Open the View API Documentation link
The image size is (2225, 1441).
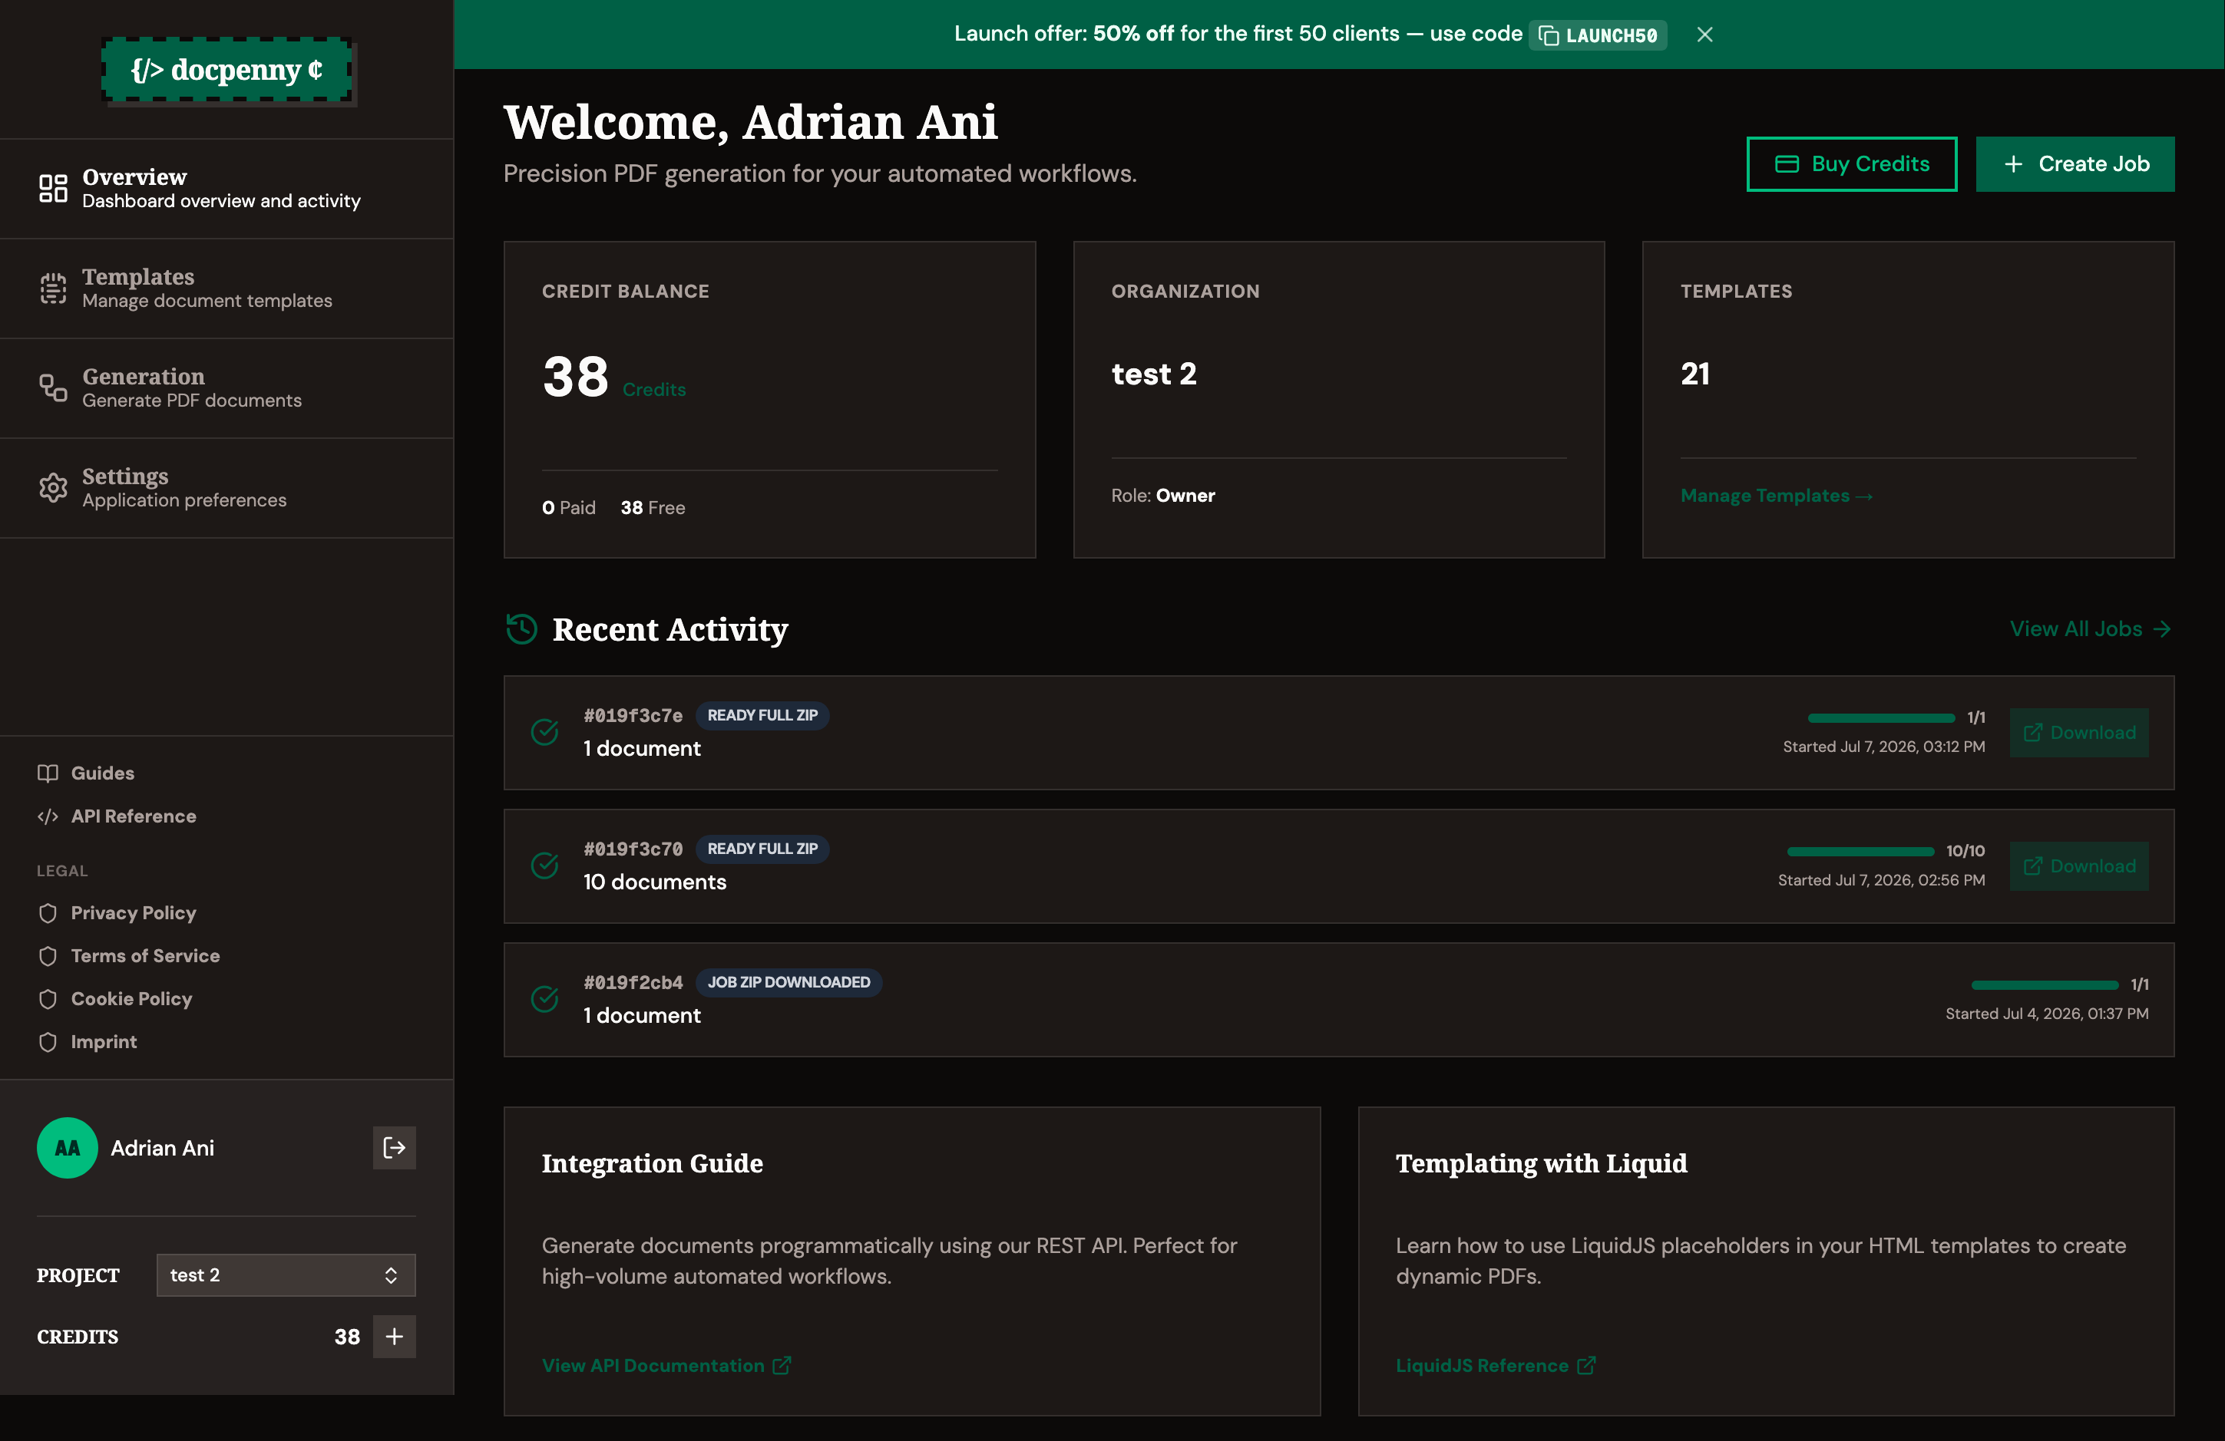(x=666, y=1365)
